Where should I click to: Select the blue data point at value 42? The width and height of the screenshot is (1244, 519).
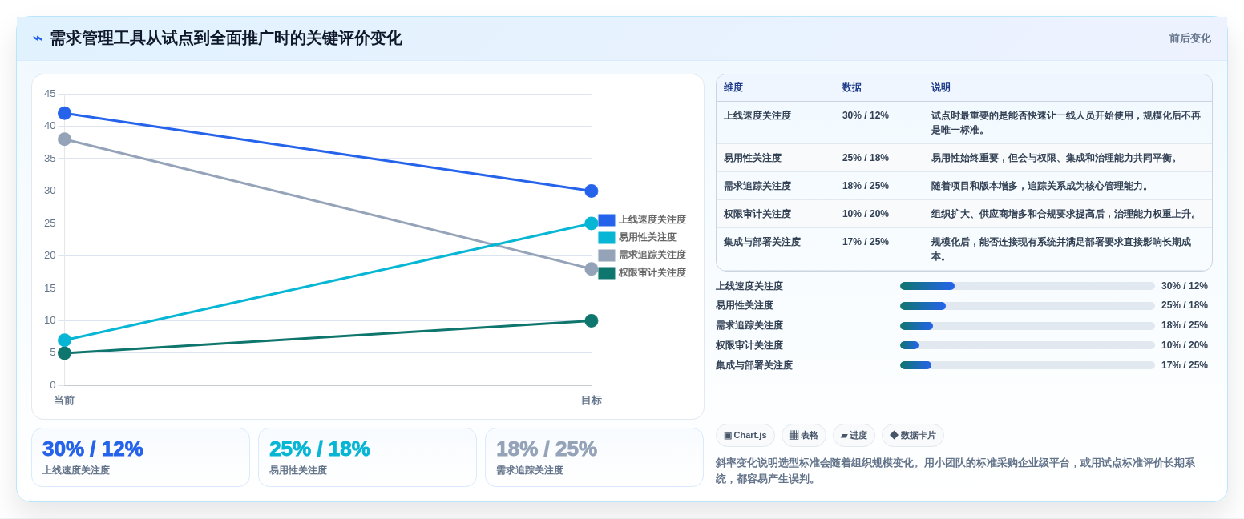[x=64, y=113]
